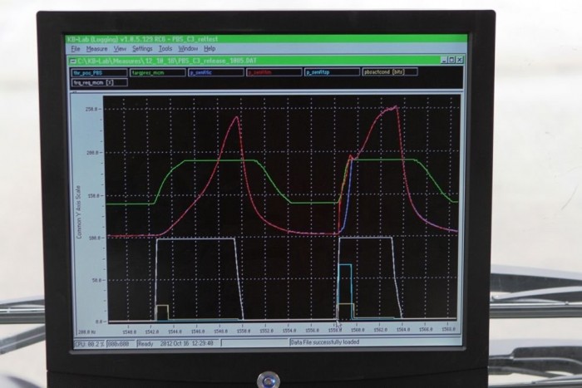582x388 pixels.
Task: Select the p_swelltzp signal label
Action: click(325, 72)
